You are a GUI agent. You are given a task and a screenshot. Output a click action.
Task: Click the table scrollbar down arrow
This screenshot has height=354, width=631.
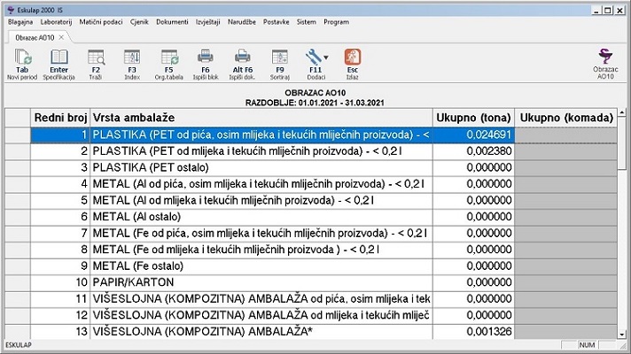[x=622, y=335]
